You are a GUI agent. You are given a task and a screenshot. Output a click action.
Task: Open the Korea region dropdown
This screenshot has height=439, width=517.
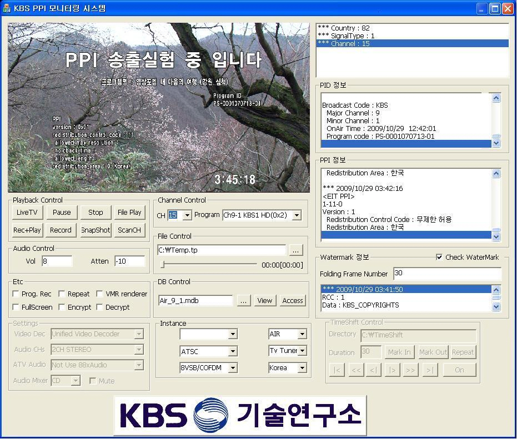[x=302, y=368]
